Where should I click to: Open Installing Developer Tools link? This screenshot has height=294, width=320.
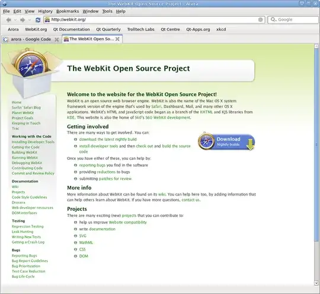pyautogui.click(x=33, y=142)
